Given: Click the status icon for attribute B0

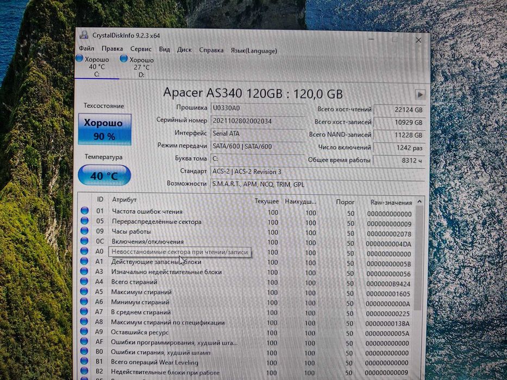Looking at the screenshot, I should [84, 351].
